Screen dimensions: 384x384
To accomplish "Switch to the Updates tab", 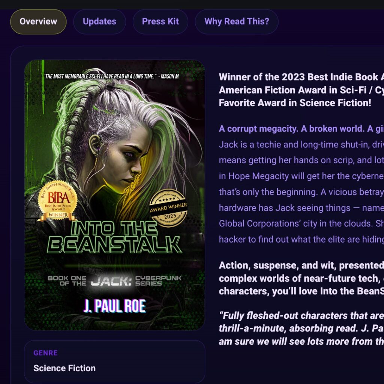I will (99, 21).
